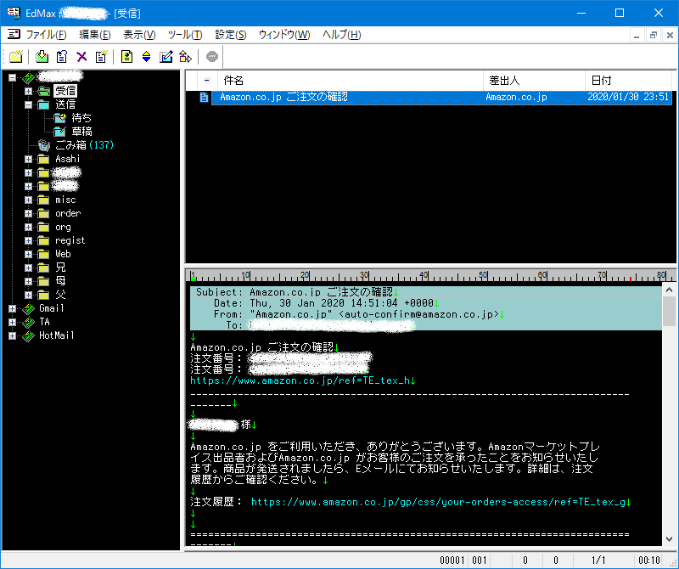This screenshot has width=679, height=569.
Task: Click the reply document toolbar icon
Action: (x=62, y=56)
